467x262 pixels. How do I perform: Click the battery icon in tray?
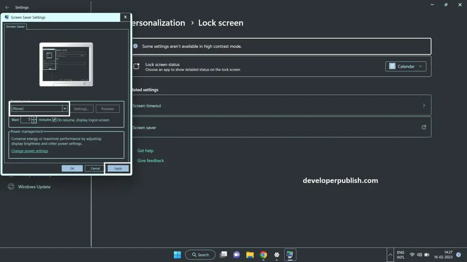click(427, 255)
